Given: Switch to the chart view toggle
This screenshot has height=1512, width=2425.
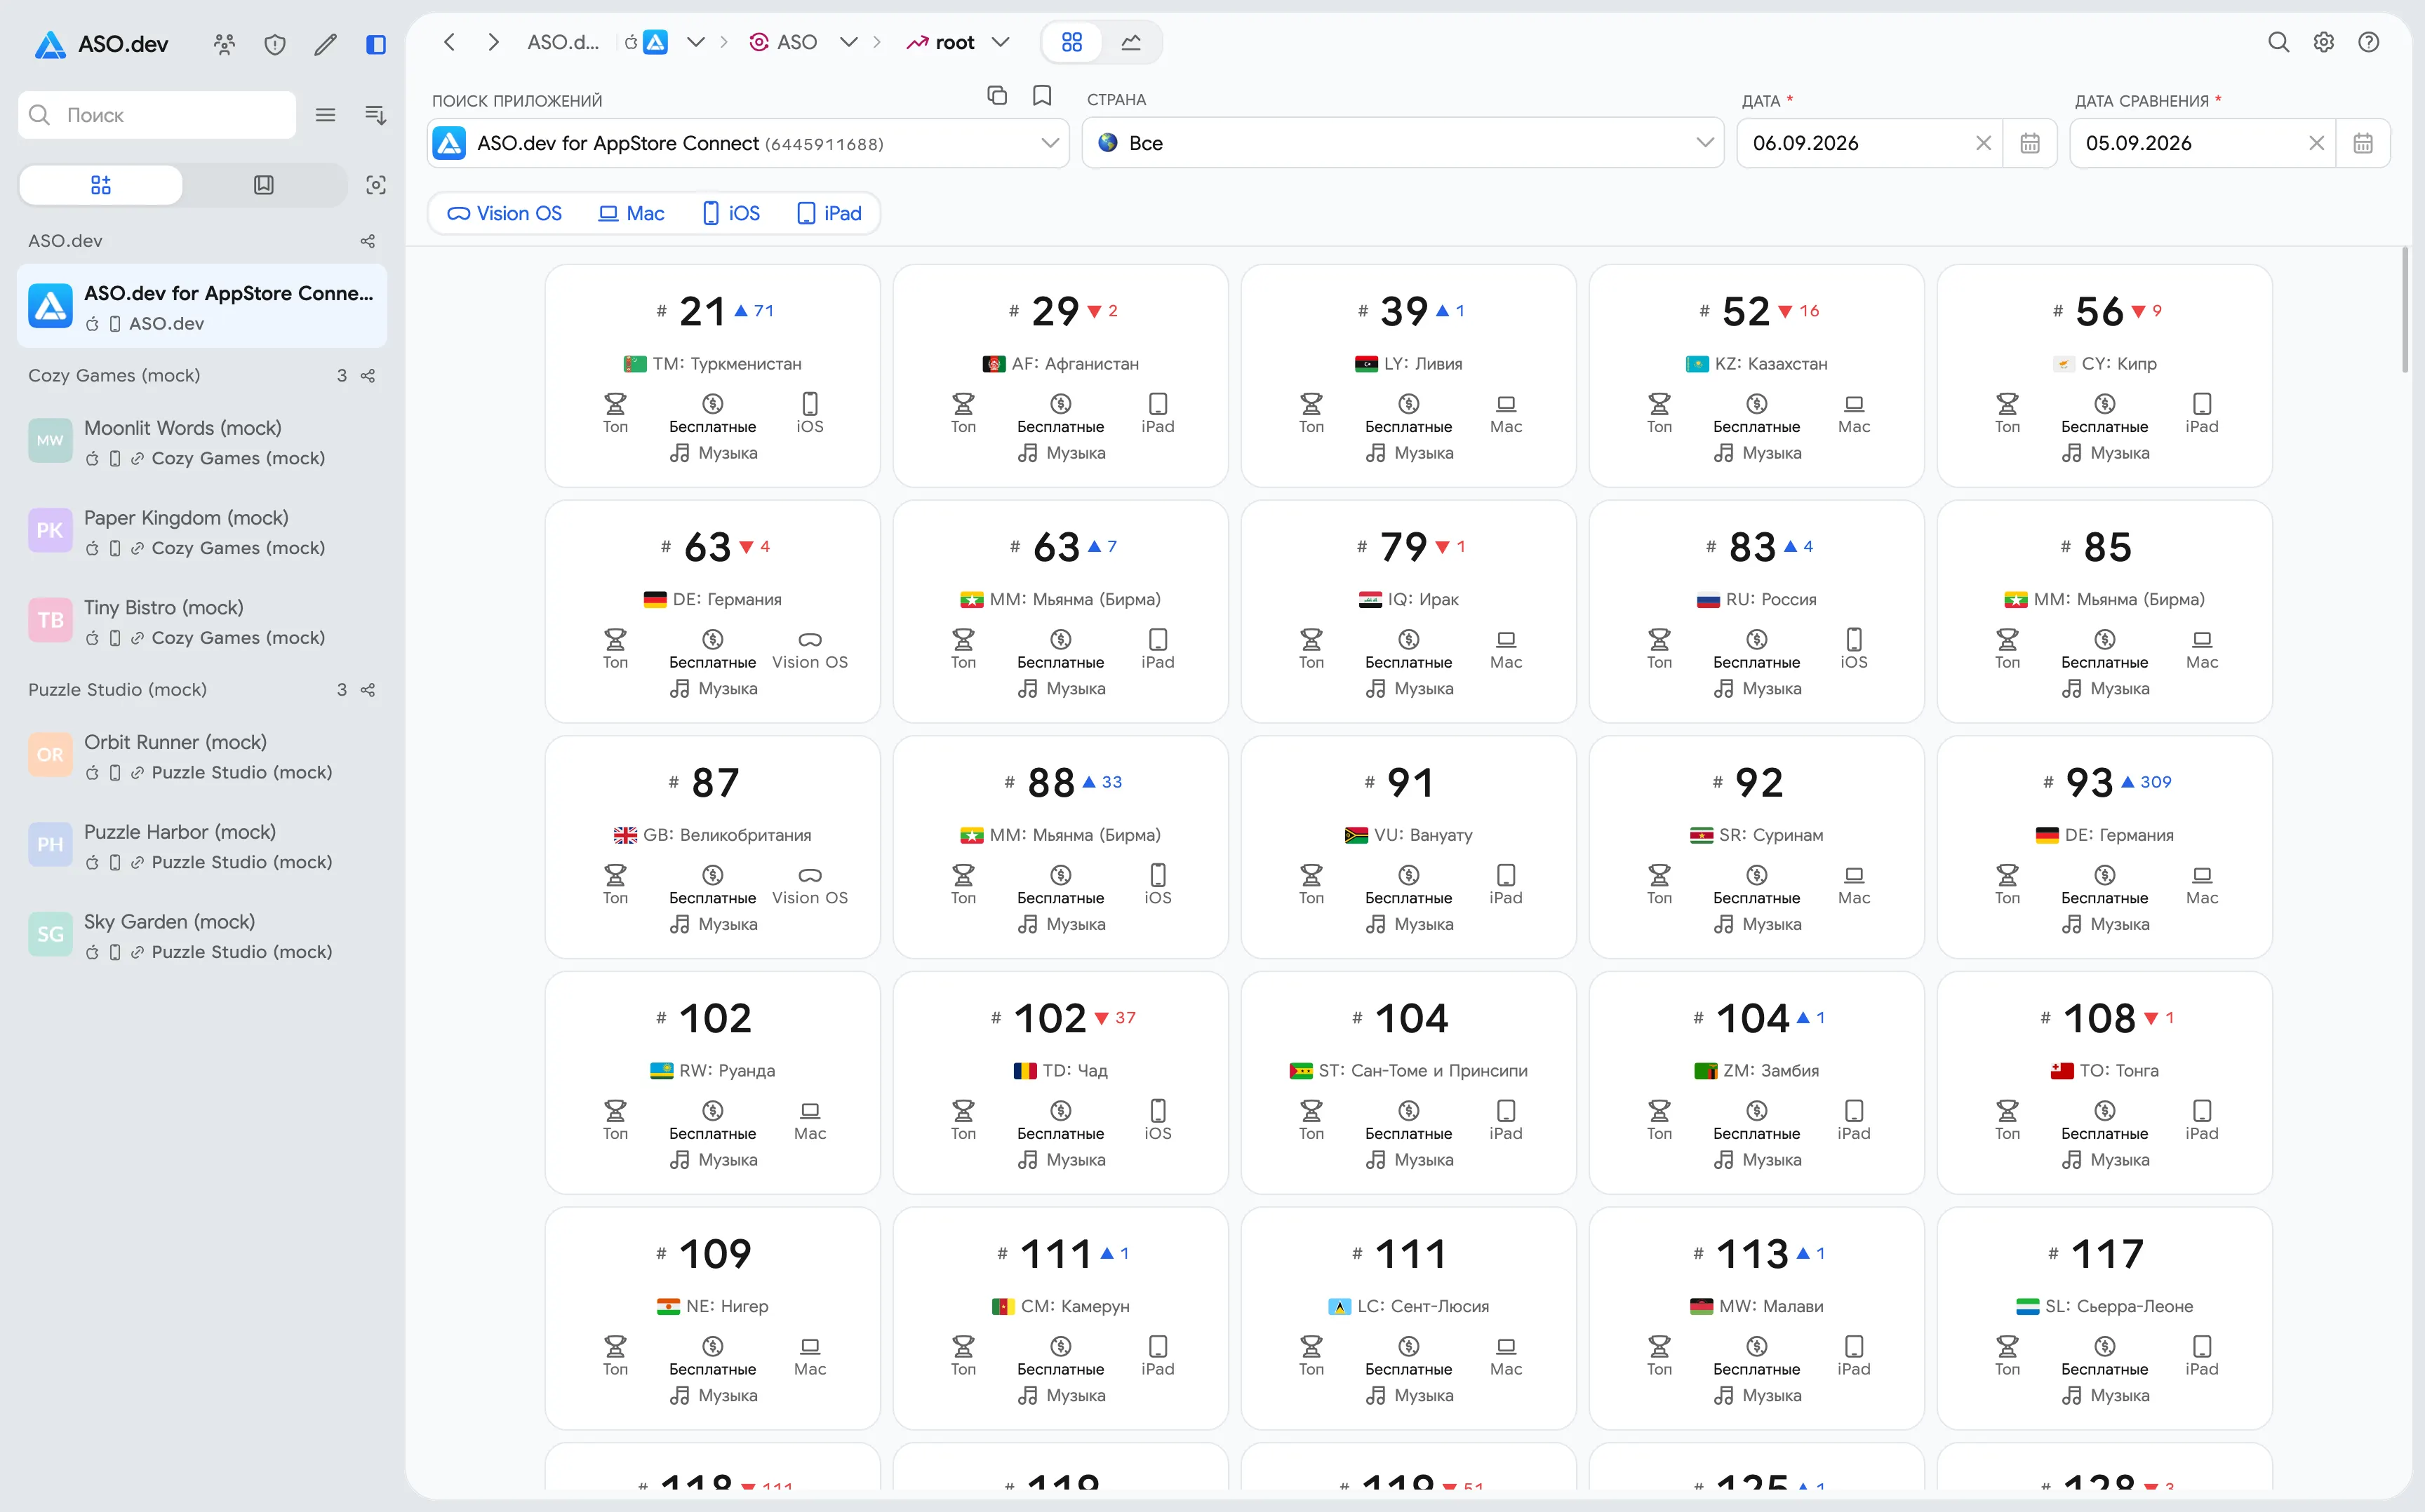Looking at the screenshot, I should [x=1130, y=42].
